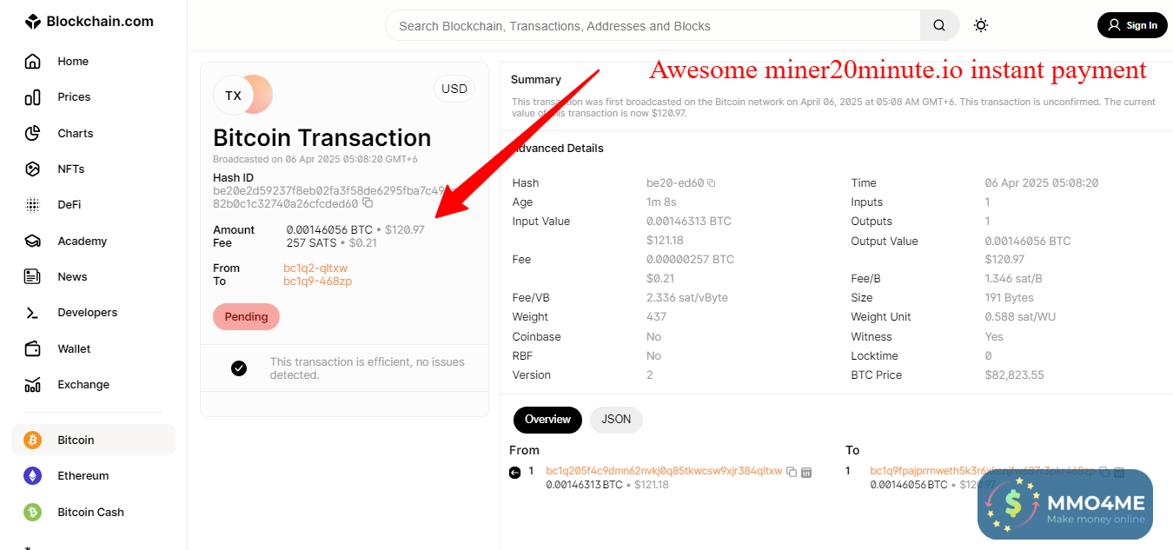
Task: Click the search magnifier icon
Action: coord(939,26)
